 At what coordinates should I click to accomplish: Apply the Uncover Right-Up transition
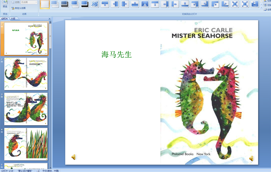225,4
